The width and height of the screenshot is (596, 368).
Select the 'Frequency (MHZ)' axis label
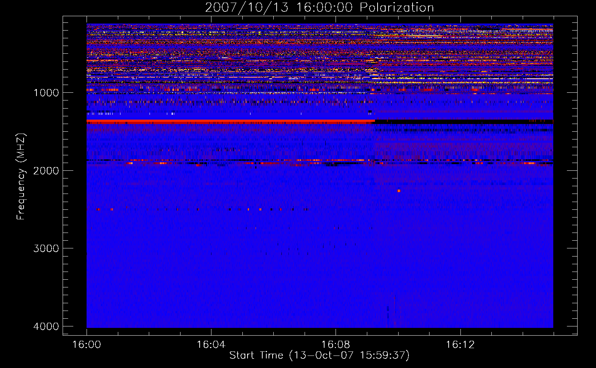pos(21,177)
